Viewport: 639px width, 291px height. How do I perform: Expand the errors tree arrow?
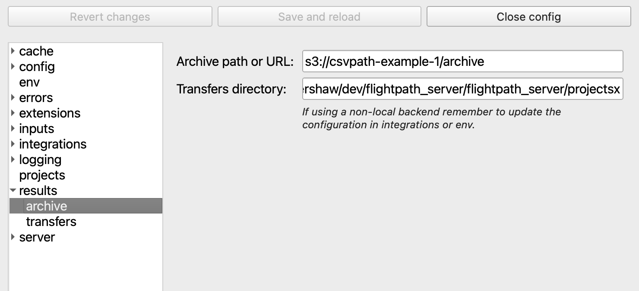[x=13, y=98]
